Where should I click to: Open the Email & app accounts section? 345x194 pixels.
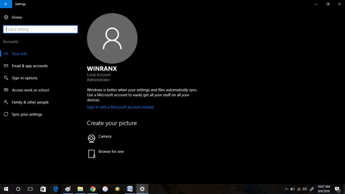tap(30, 66)
